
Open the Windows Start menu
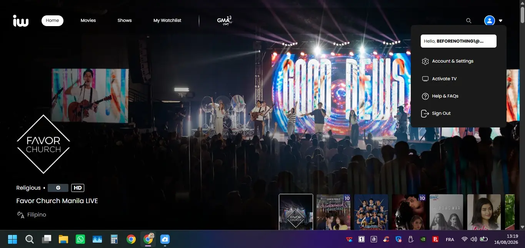[x=12, y=240]
